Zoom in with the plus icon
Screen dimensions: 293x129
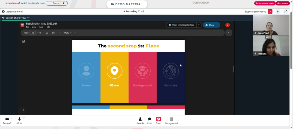click(75, 33)
